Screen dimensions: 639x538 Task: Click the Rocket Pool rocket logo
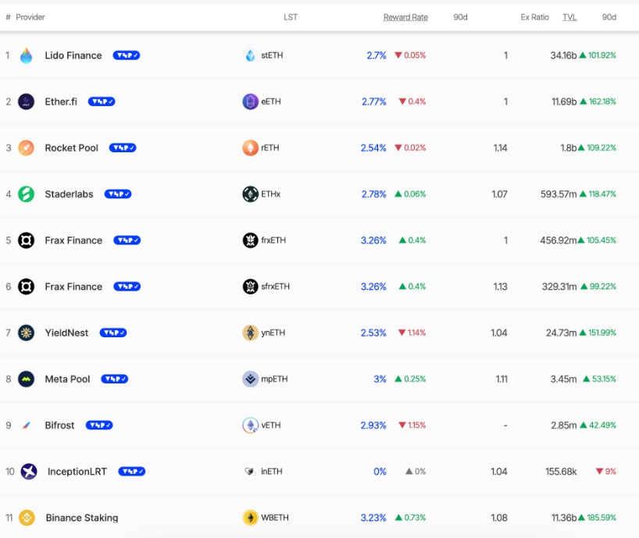coord(26,148)
